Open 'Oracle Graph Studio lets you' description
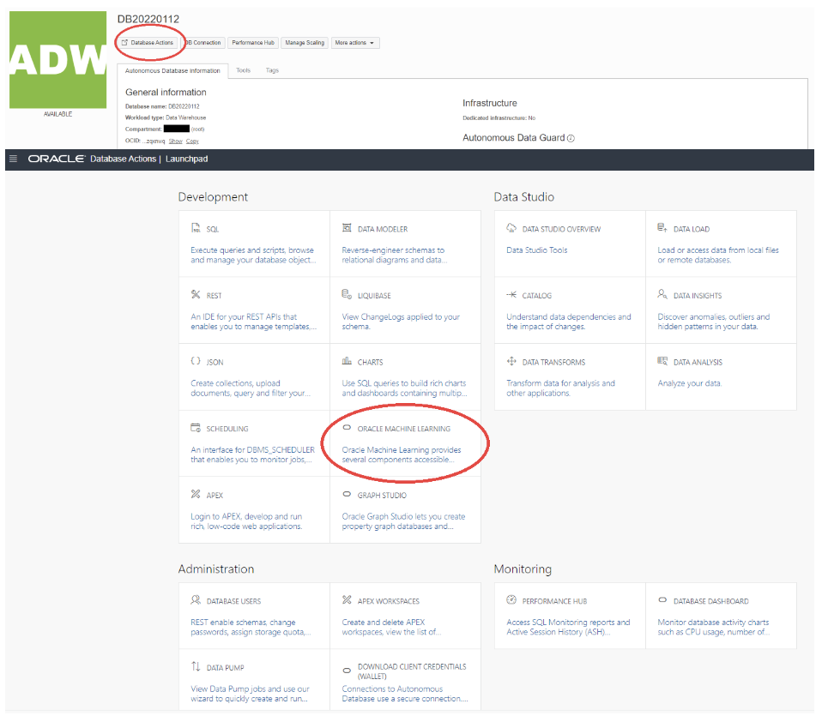822x722 pixels. pyautogui.click(x=403, y=521)
